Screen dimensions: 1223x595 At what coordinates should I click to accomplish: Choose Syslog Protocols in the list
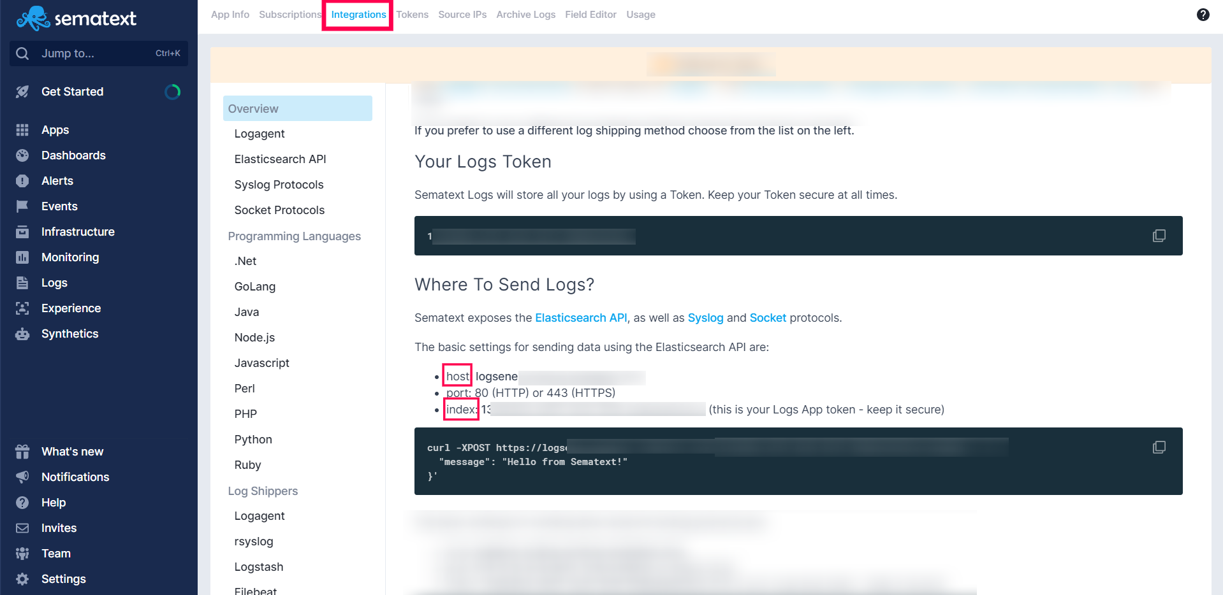pos(279,185)
